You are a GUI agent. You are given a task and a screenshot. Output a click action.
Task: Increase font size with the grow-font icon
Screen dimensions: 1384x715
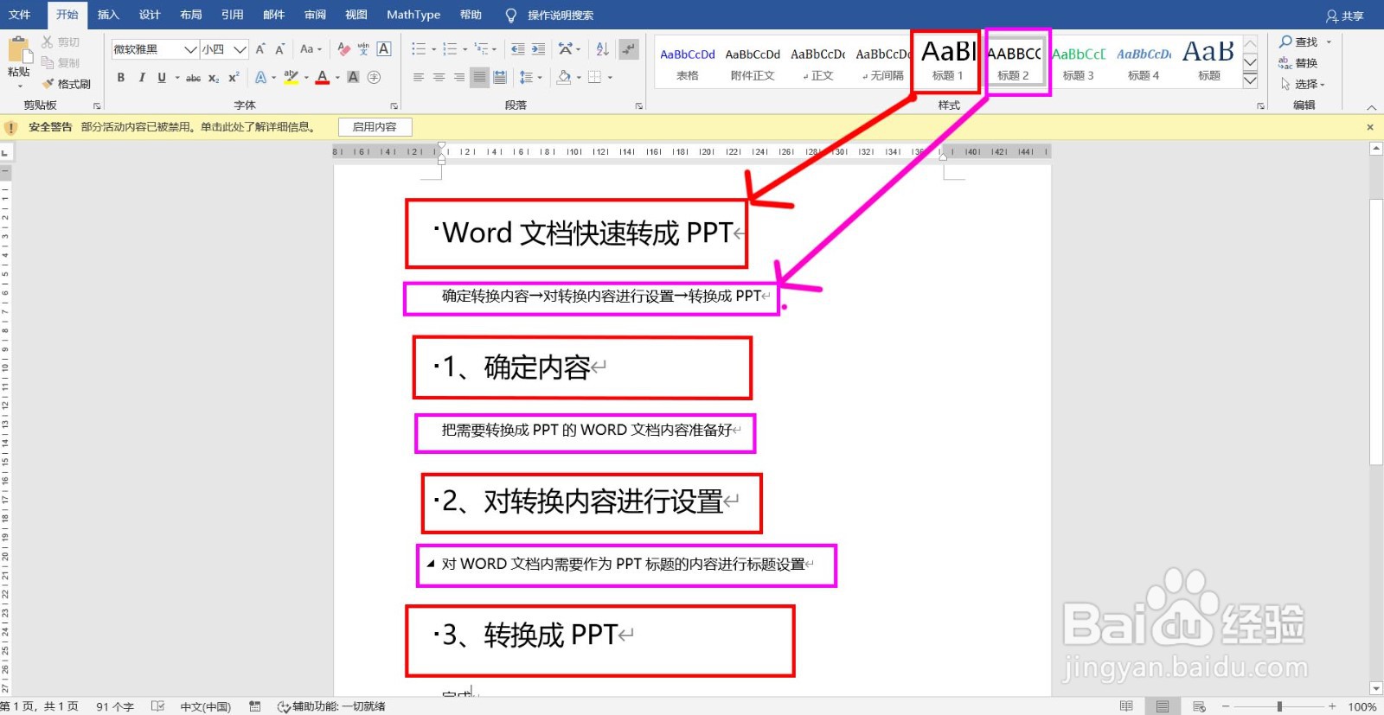point(260,49)
